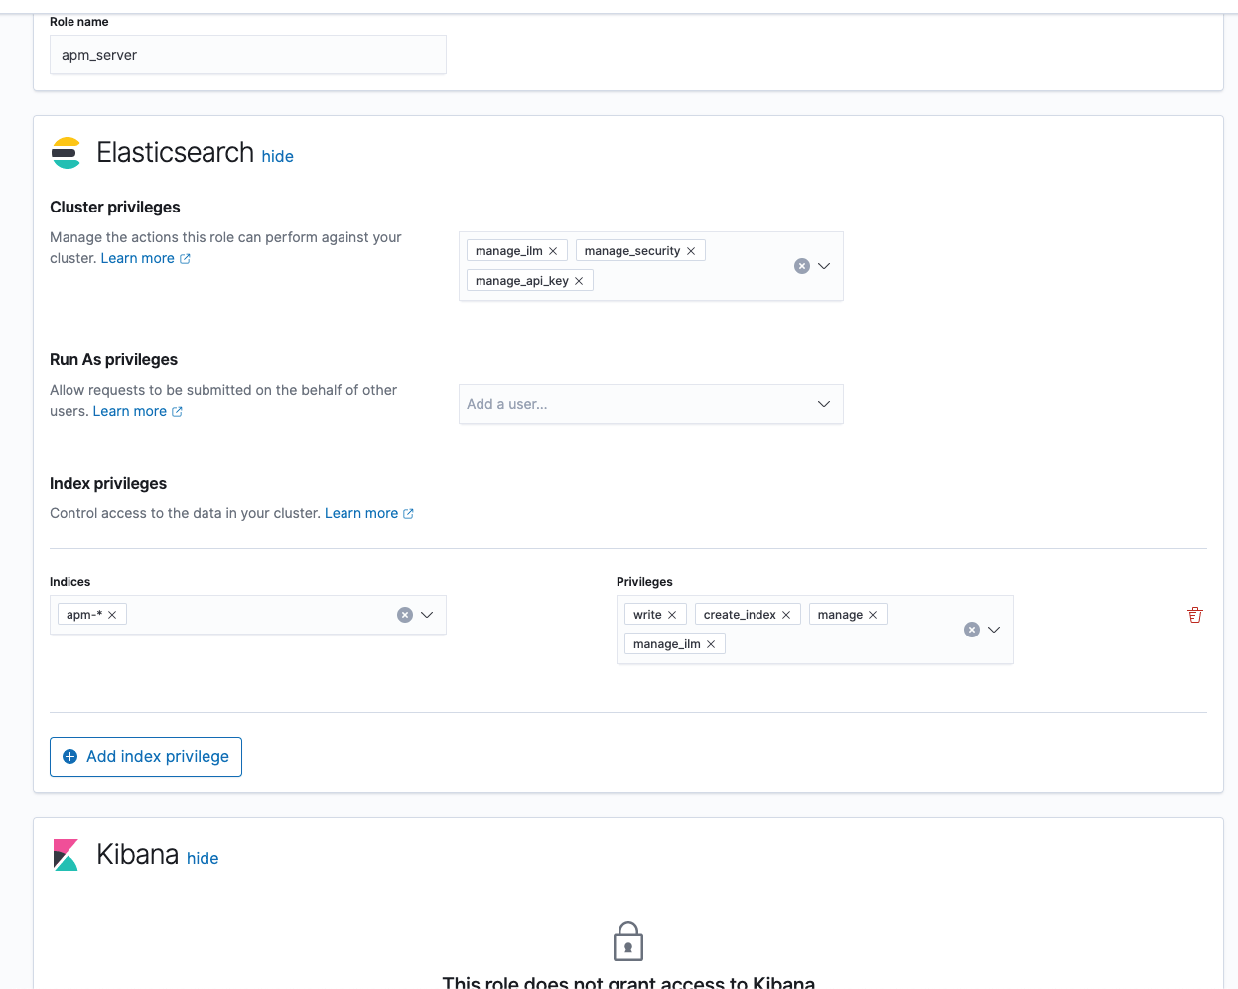The height and width of the screenshot is (989, 1238).
Task: Open the Cluster privileges Learn more link
Action: tap(145, 258)
